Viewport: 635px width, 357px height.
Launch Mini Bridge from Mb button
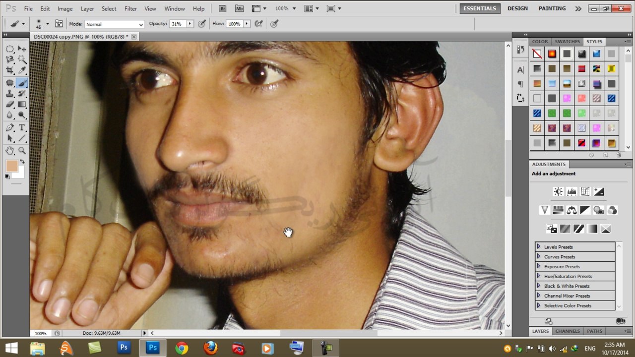(239, 8)
